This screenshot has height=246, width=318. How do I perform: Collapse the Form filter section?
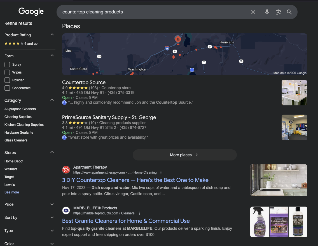pos(52,55)
